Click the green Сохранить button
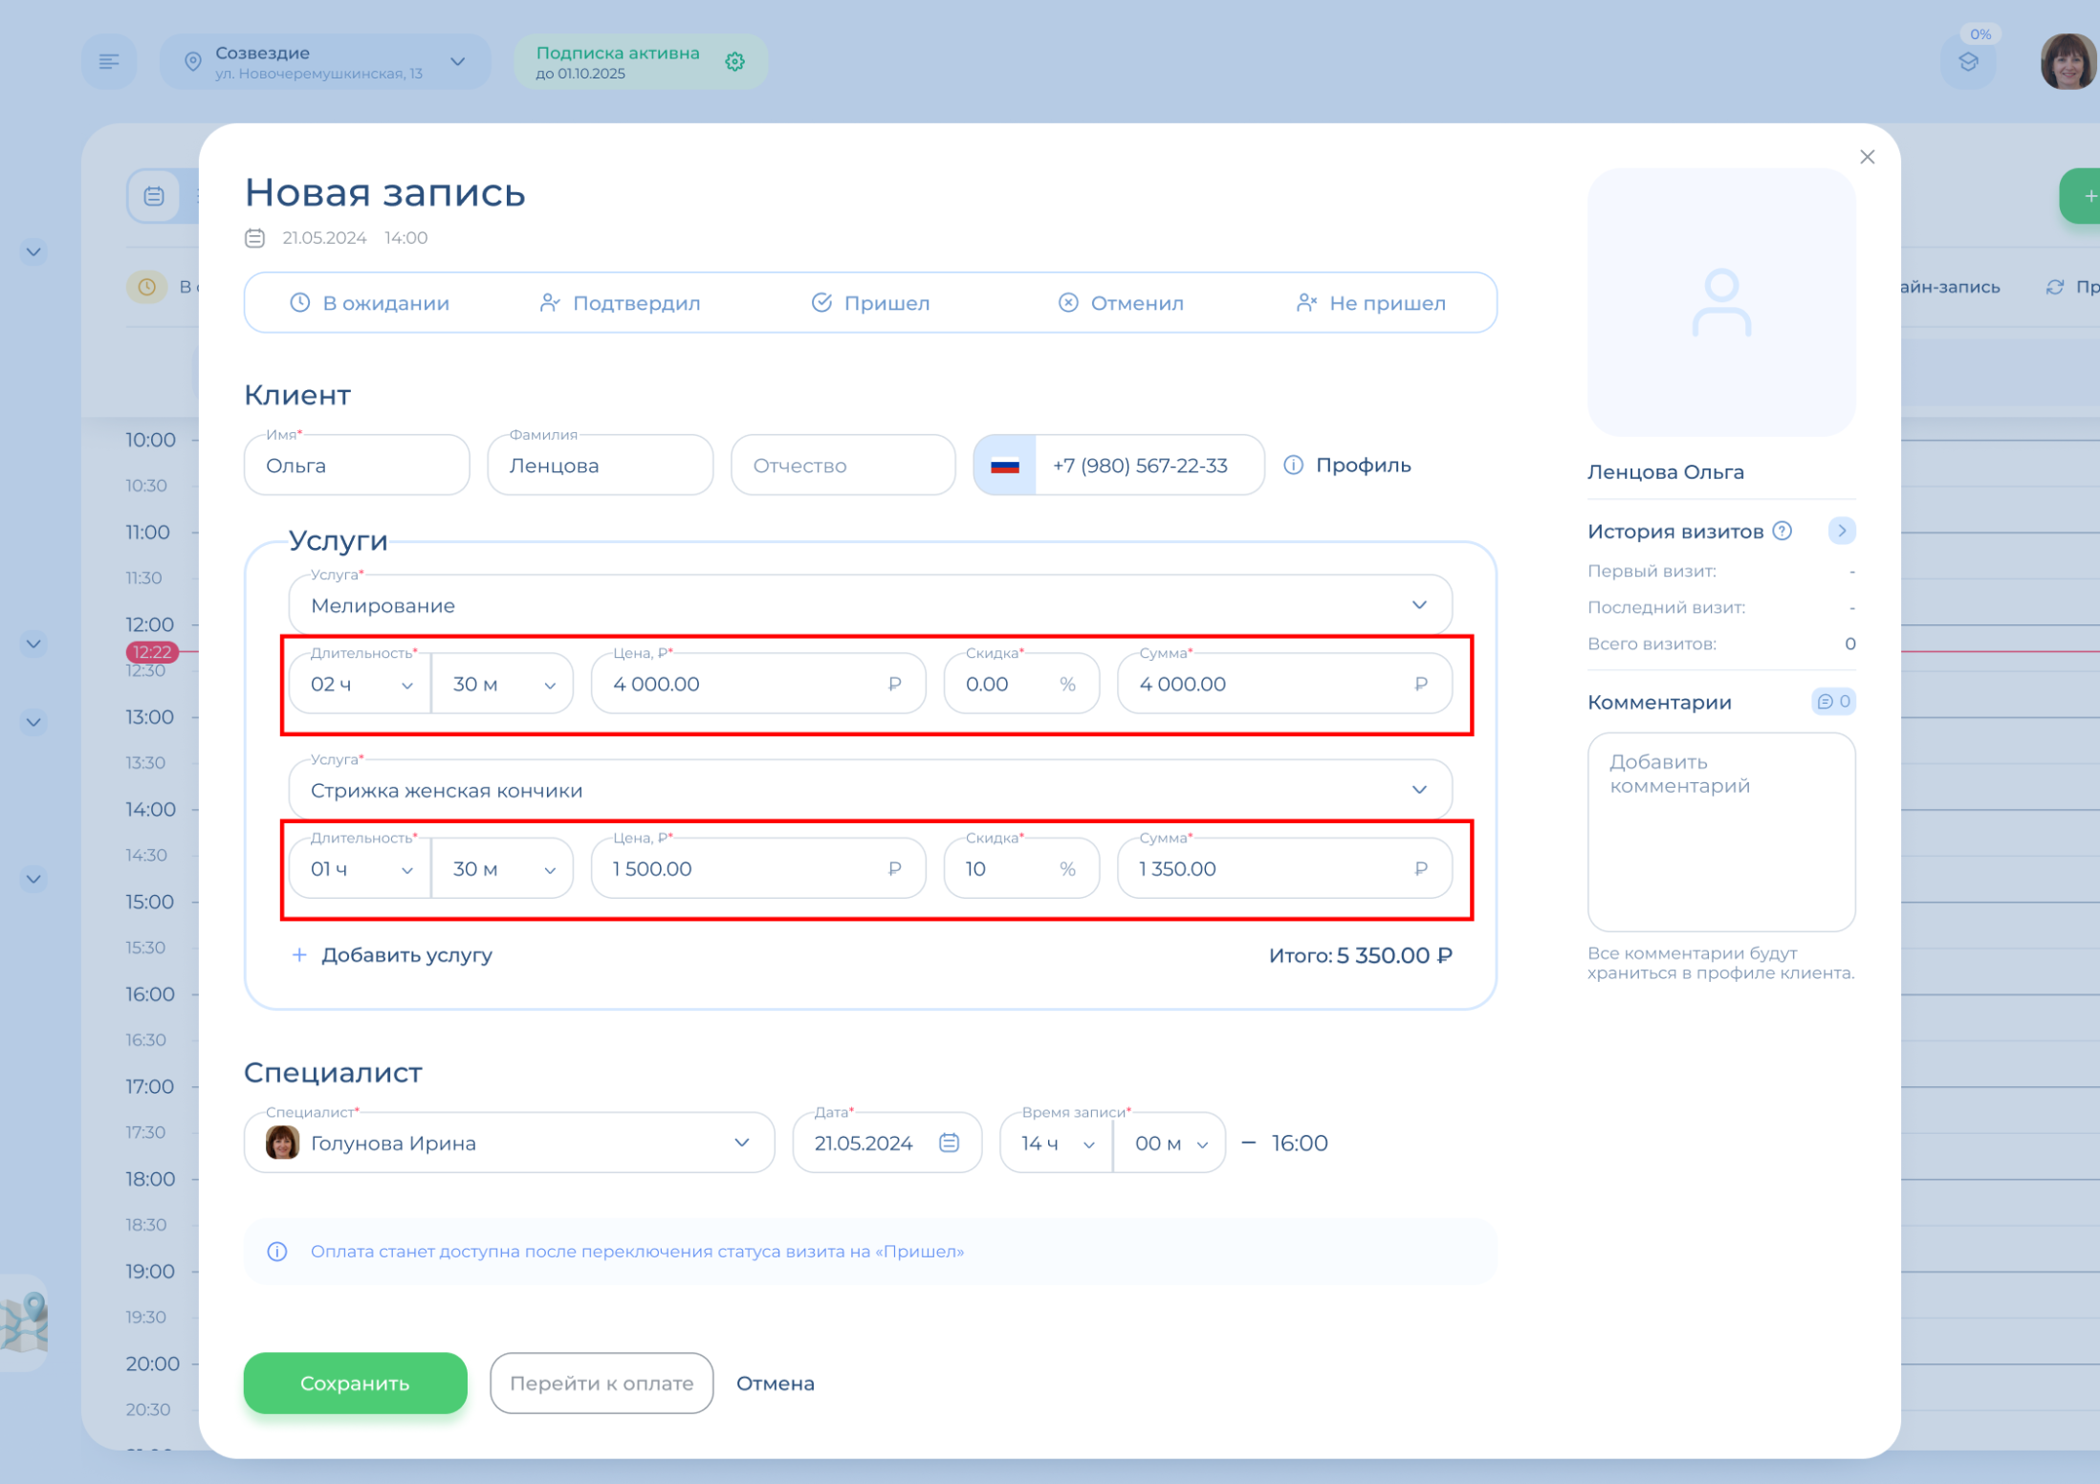This screenshot has height=1484, width=2100. point(355,1383)
